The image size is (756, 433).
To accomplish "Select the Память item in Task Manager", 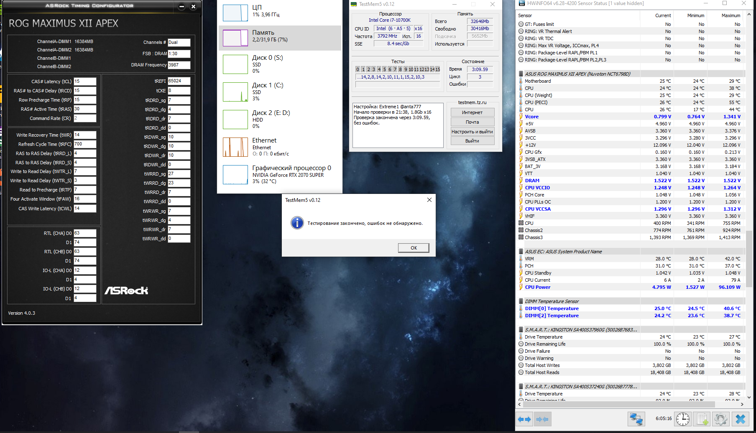I will (280, 38).
